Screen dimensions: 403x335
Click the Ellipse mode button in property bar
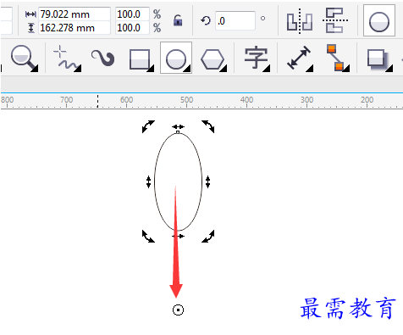click(379, 20)
